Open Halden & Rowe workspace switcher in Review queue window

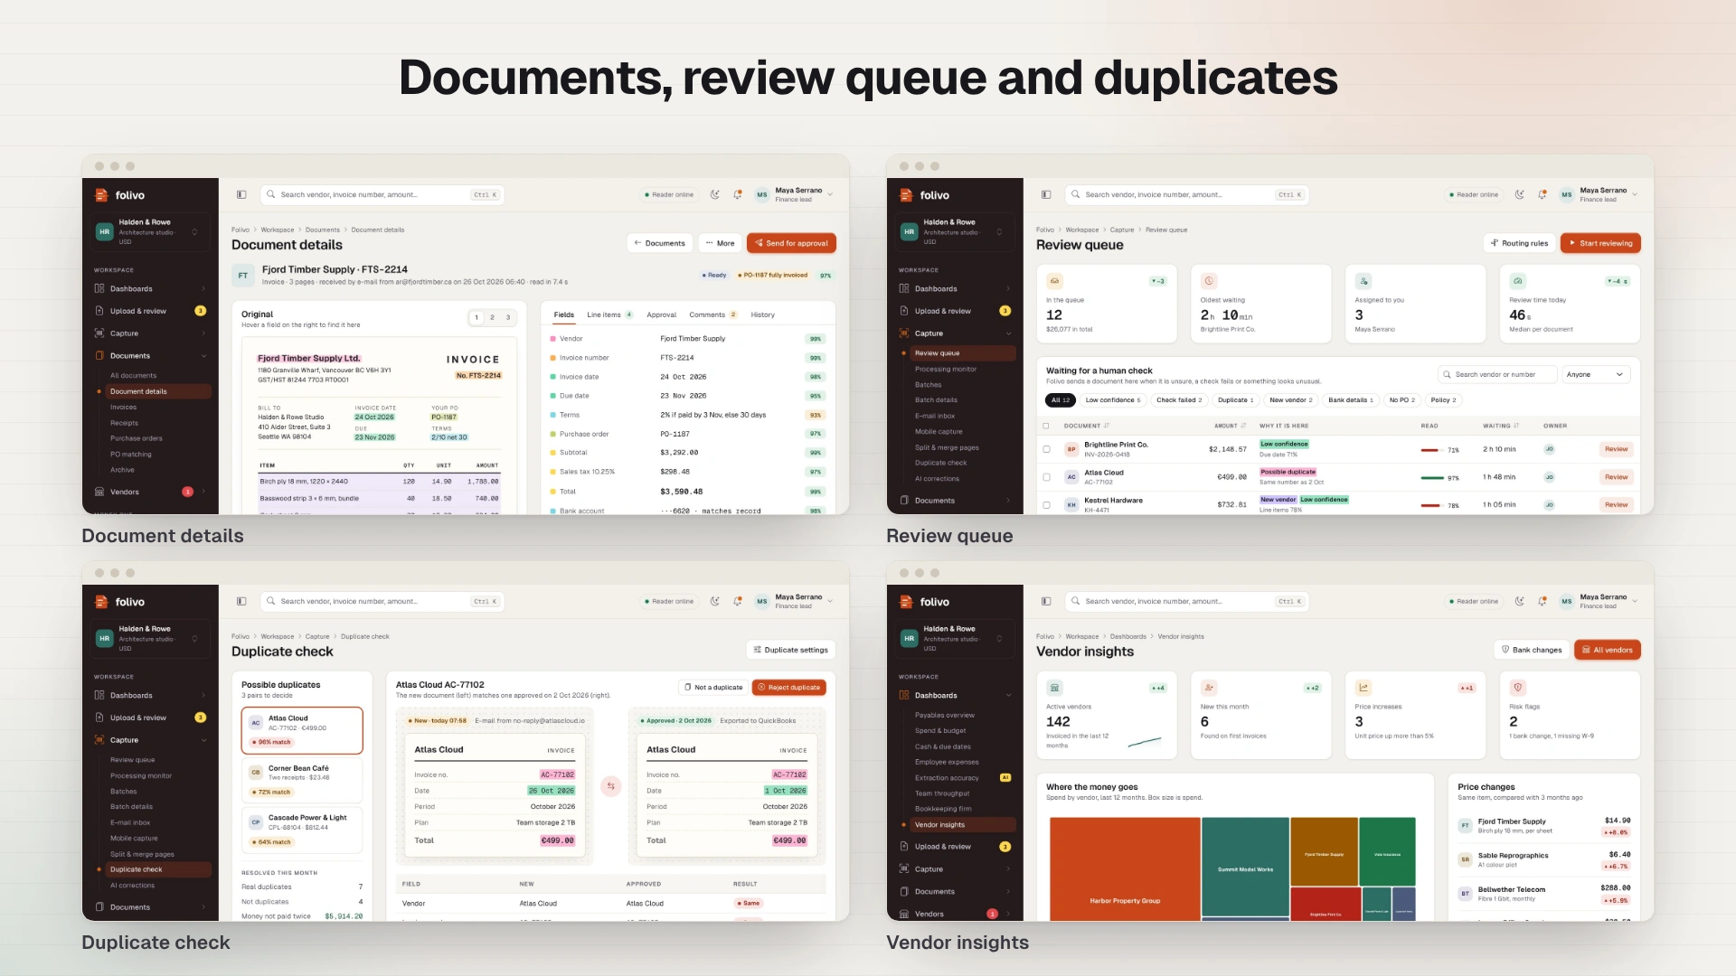click(x=954, y=231)
